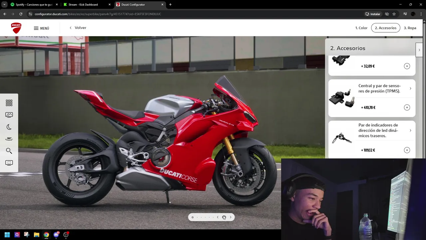426x240 pixels.
Task: Click the crossed-eye tracking protection icon
Action: [x=387, y=14]
